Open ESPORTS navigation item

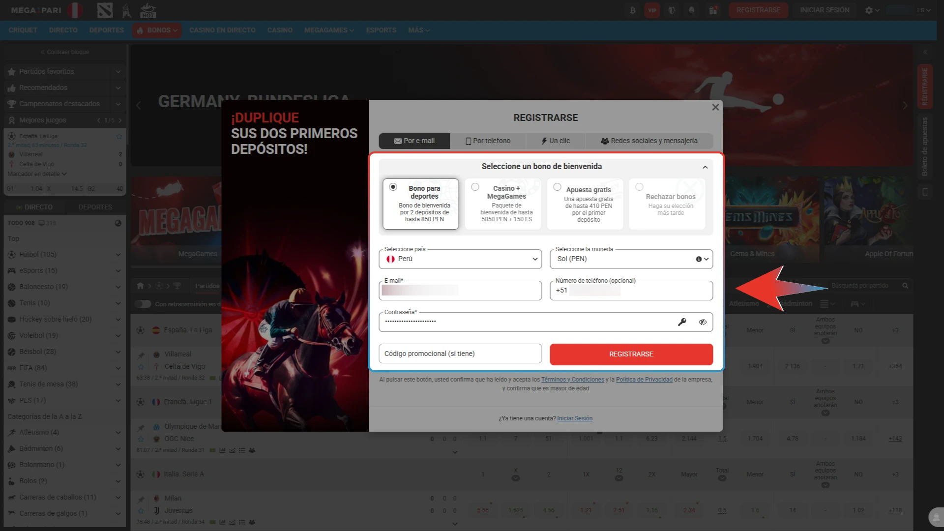point(381,30)
